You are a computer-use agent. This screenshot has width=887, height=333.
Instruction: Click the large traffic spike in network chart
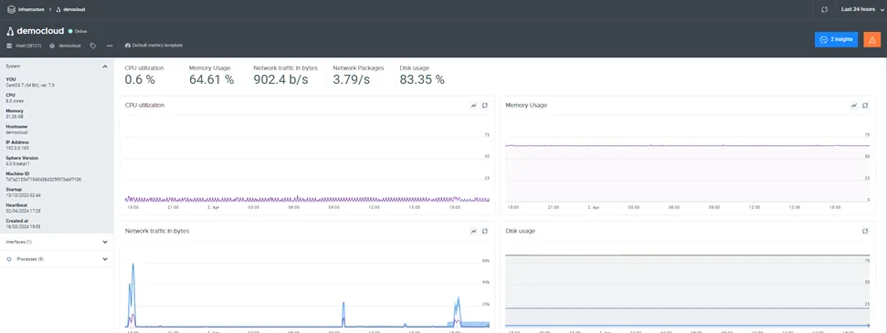click(x=133, y=294)
